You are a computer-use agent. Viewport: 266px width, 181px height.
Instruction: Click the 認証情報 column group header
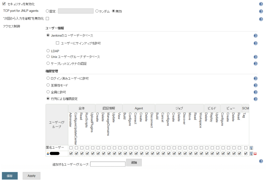point(109,108)
